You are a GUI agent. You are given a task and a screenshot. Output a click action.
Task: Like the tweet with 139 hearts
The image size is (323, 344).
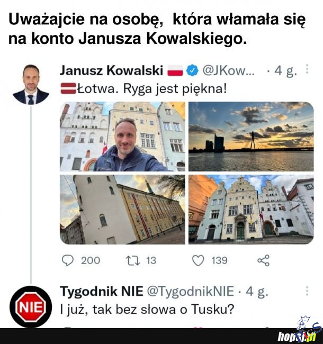[x=198, y=260]
